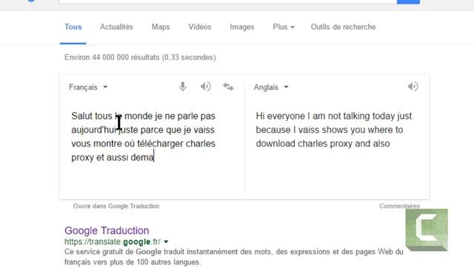Listen to the French source text
This screenshot has height=267, width=474.
206,87
